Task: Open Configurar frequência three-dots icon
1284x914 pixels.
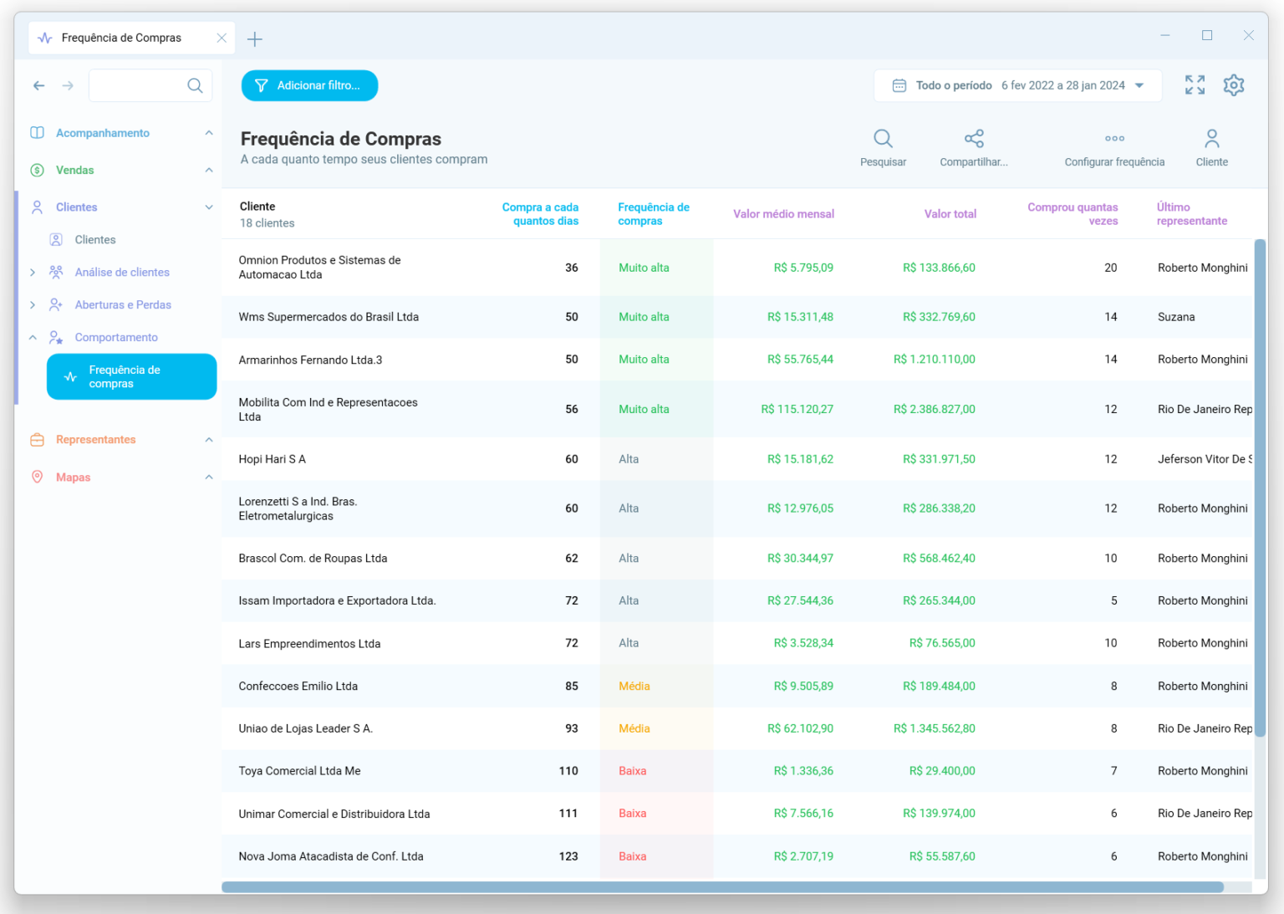Action: click(x=1113, y=139)
